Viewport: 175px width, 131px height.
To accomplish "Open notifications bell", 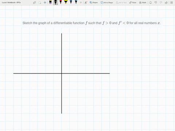I will [151, 3].
